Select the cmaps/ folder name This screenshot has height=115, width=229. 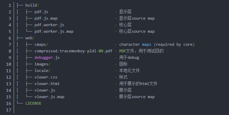pyautogui.click(x=41, y=45)
